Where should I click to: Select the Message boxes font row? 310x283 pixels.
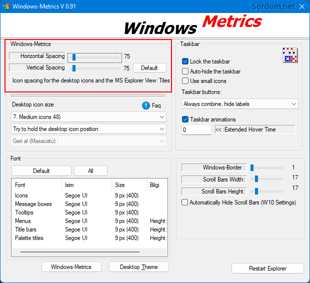89,204
